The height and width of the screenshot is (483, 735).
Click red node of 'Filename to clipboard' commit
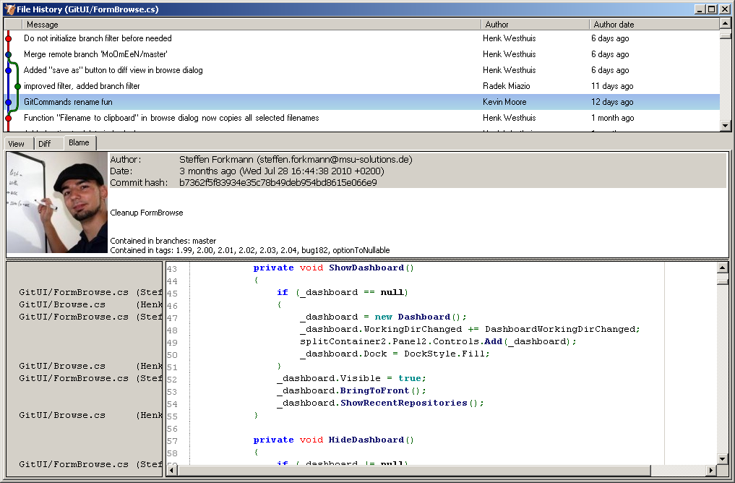tap(8, 118)
